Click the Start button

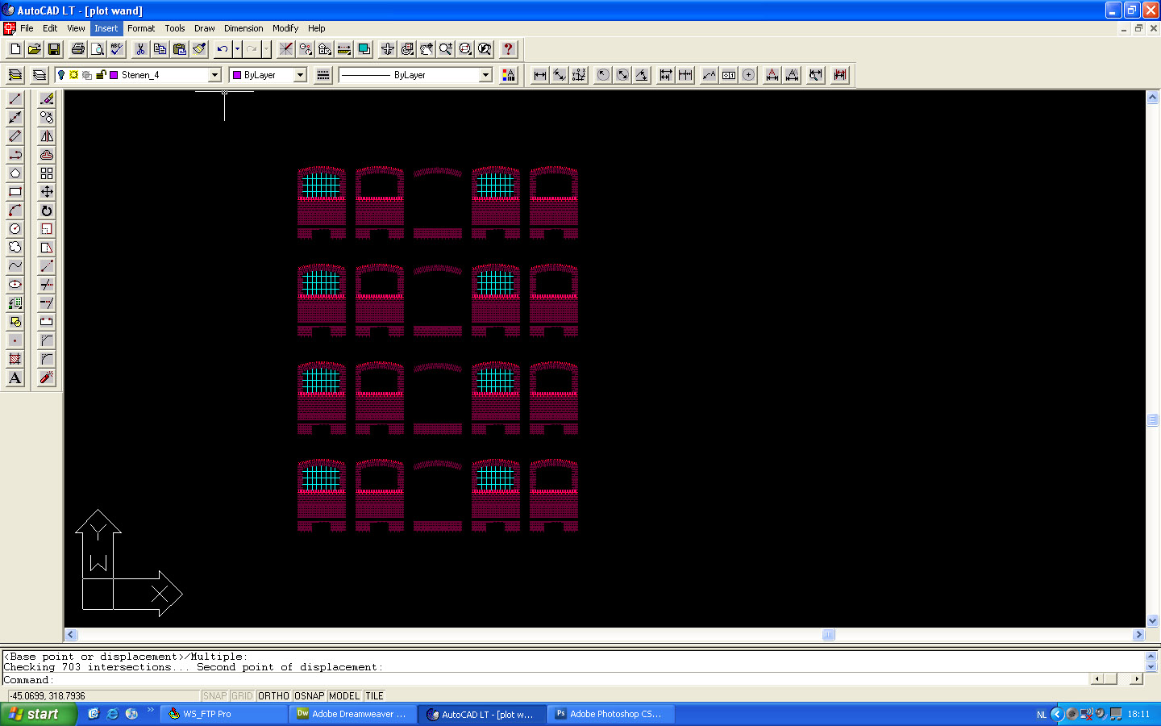[36, 714]
